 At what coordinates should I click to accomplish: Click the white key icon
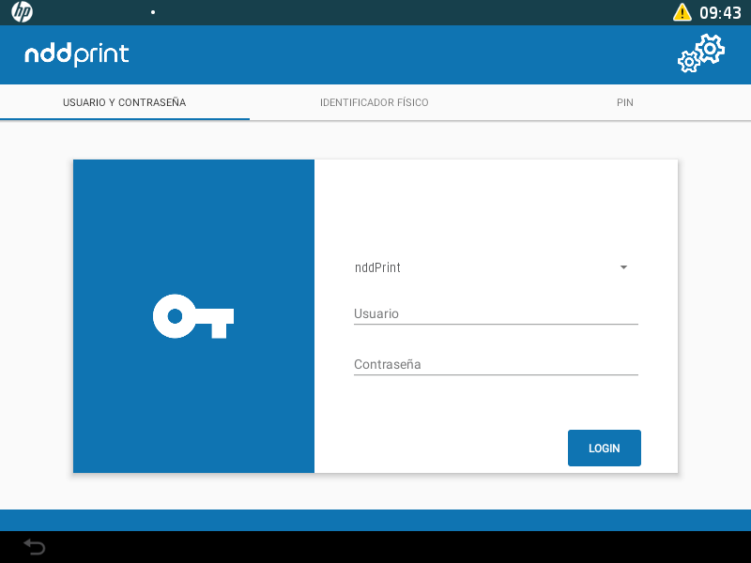point(193,316)
